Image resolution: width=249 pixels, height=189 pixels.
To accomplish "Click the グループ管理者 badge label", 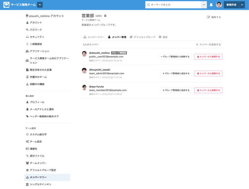I will tap(119, 53).
